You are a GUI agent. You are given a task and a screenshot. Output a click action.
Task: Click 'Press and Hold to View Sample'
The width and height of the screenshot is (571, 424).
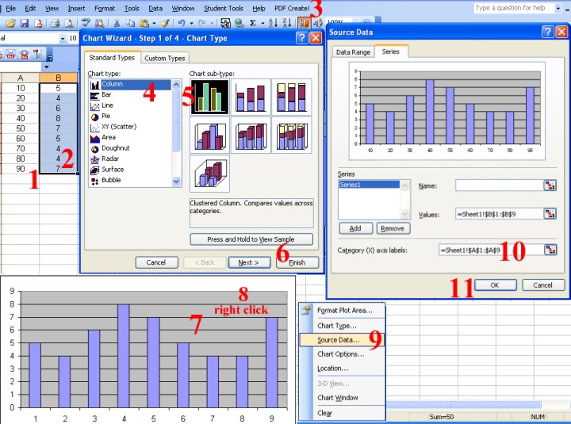tap(251, 239)
